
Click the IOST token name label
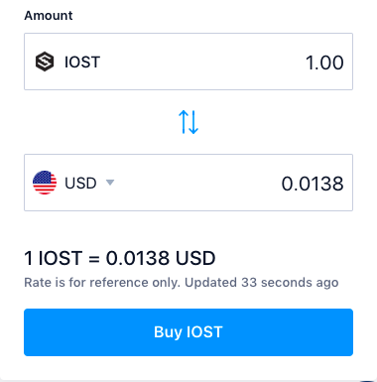click(82, 63)
